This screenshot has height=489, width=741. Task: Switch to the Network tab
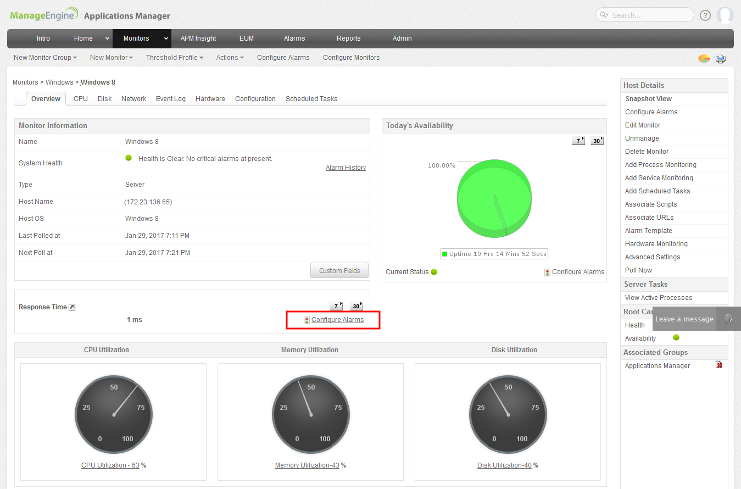(x=134, y=99)
